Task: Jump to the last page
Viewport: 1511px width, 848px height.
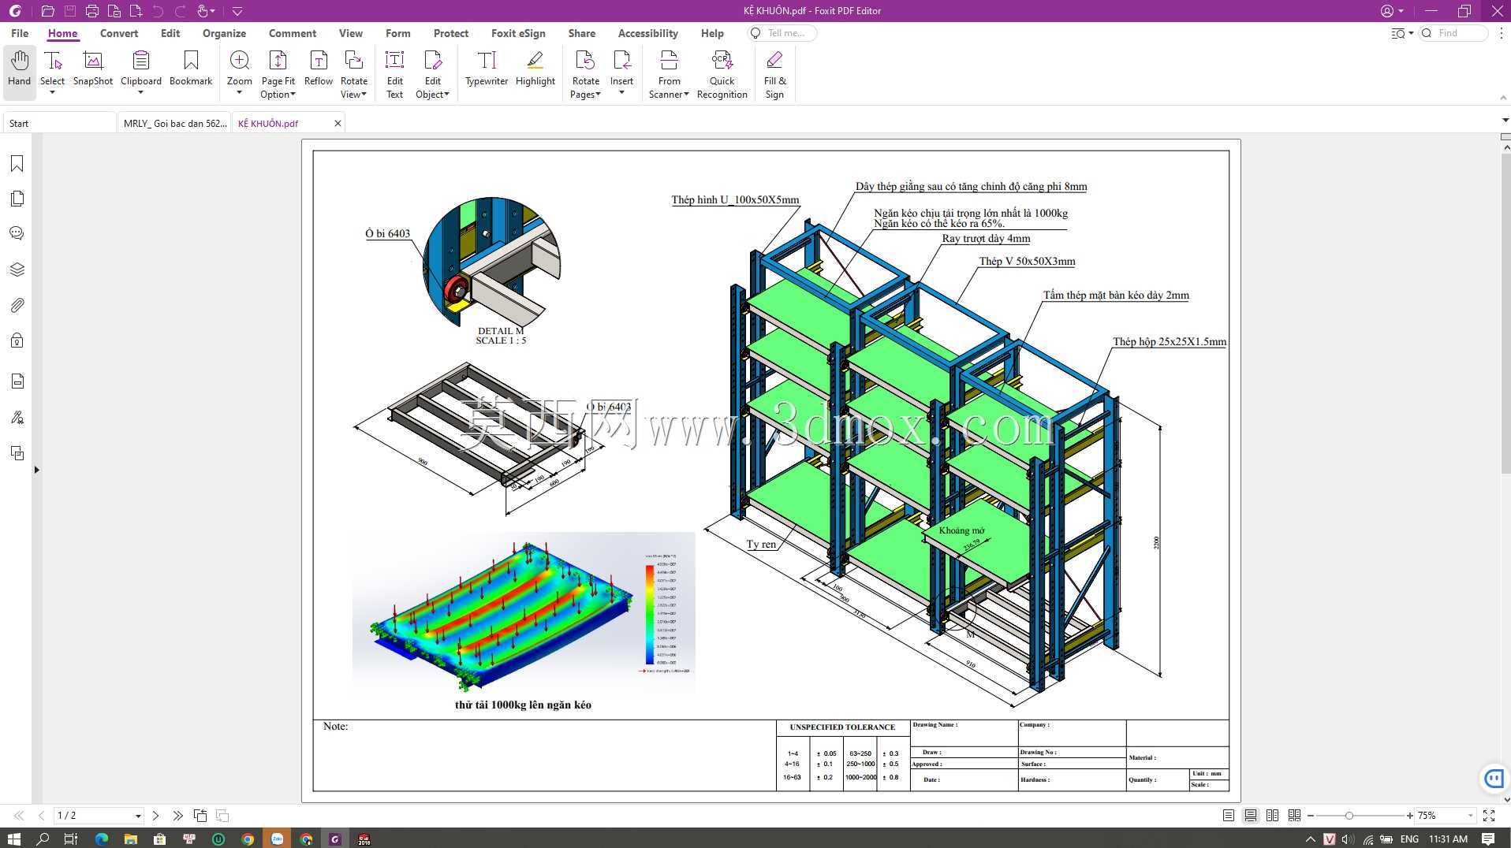Action: pyautogui.click(x=177, y=816)
